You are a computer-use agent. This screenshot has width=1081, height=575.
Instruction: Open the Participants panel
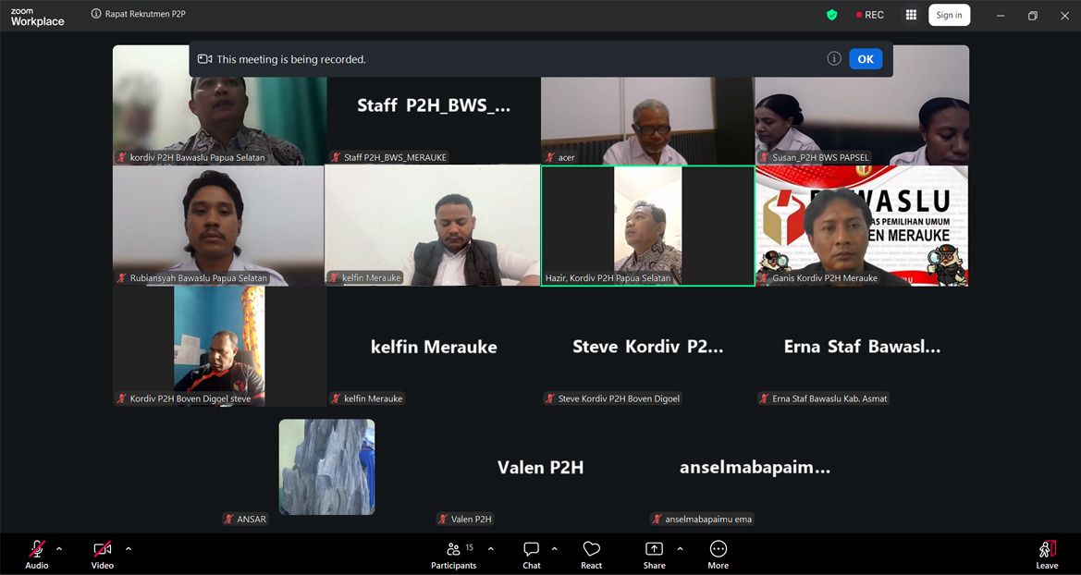click(x=454, y=555)
